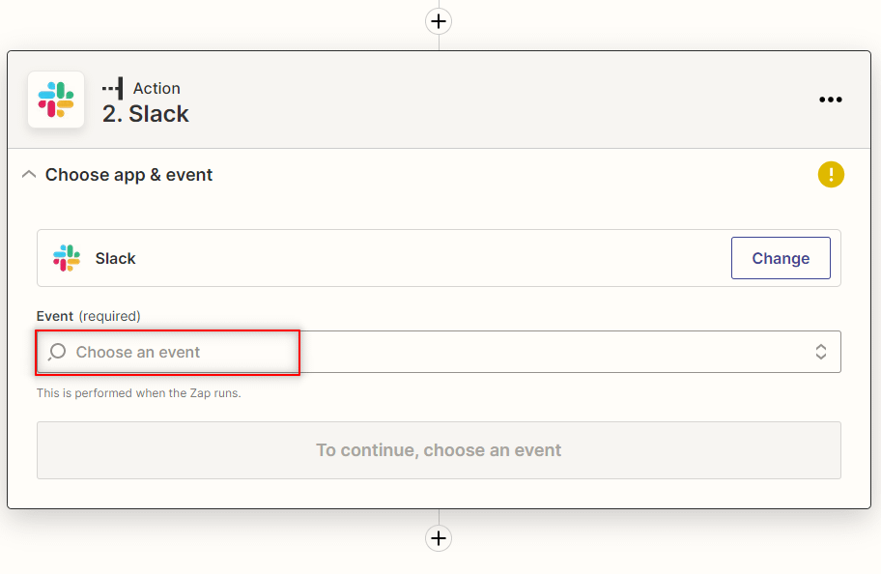Click the Slack app name label

pos(116,259)
